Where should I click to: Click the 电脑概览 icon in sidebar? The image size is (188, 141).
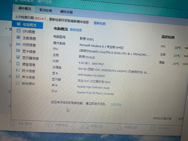(19, 24)
